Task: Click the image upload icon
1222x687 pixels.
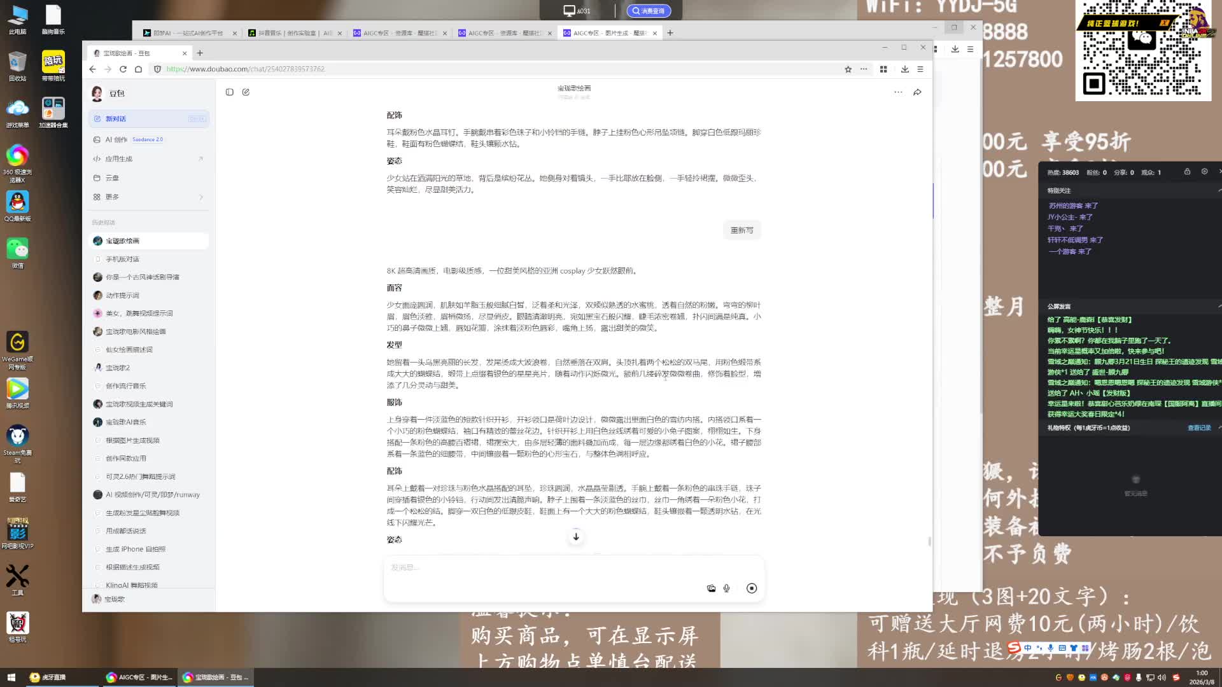Action: pos(711,588)
